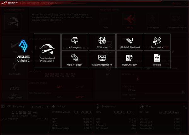Select Abwesenheitsmodus mode
189x135 pixels.
pyautogui.click(x=176, y=19)
